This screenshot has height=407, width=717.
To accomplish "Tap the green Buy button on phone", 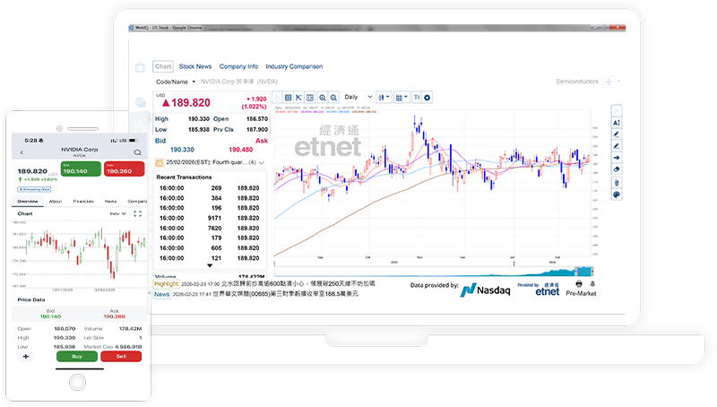I will [x=76, y=356].
